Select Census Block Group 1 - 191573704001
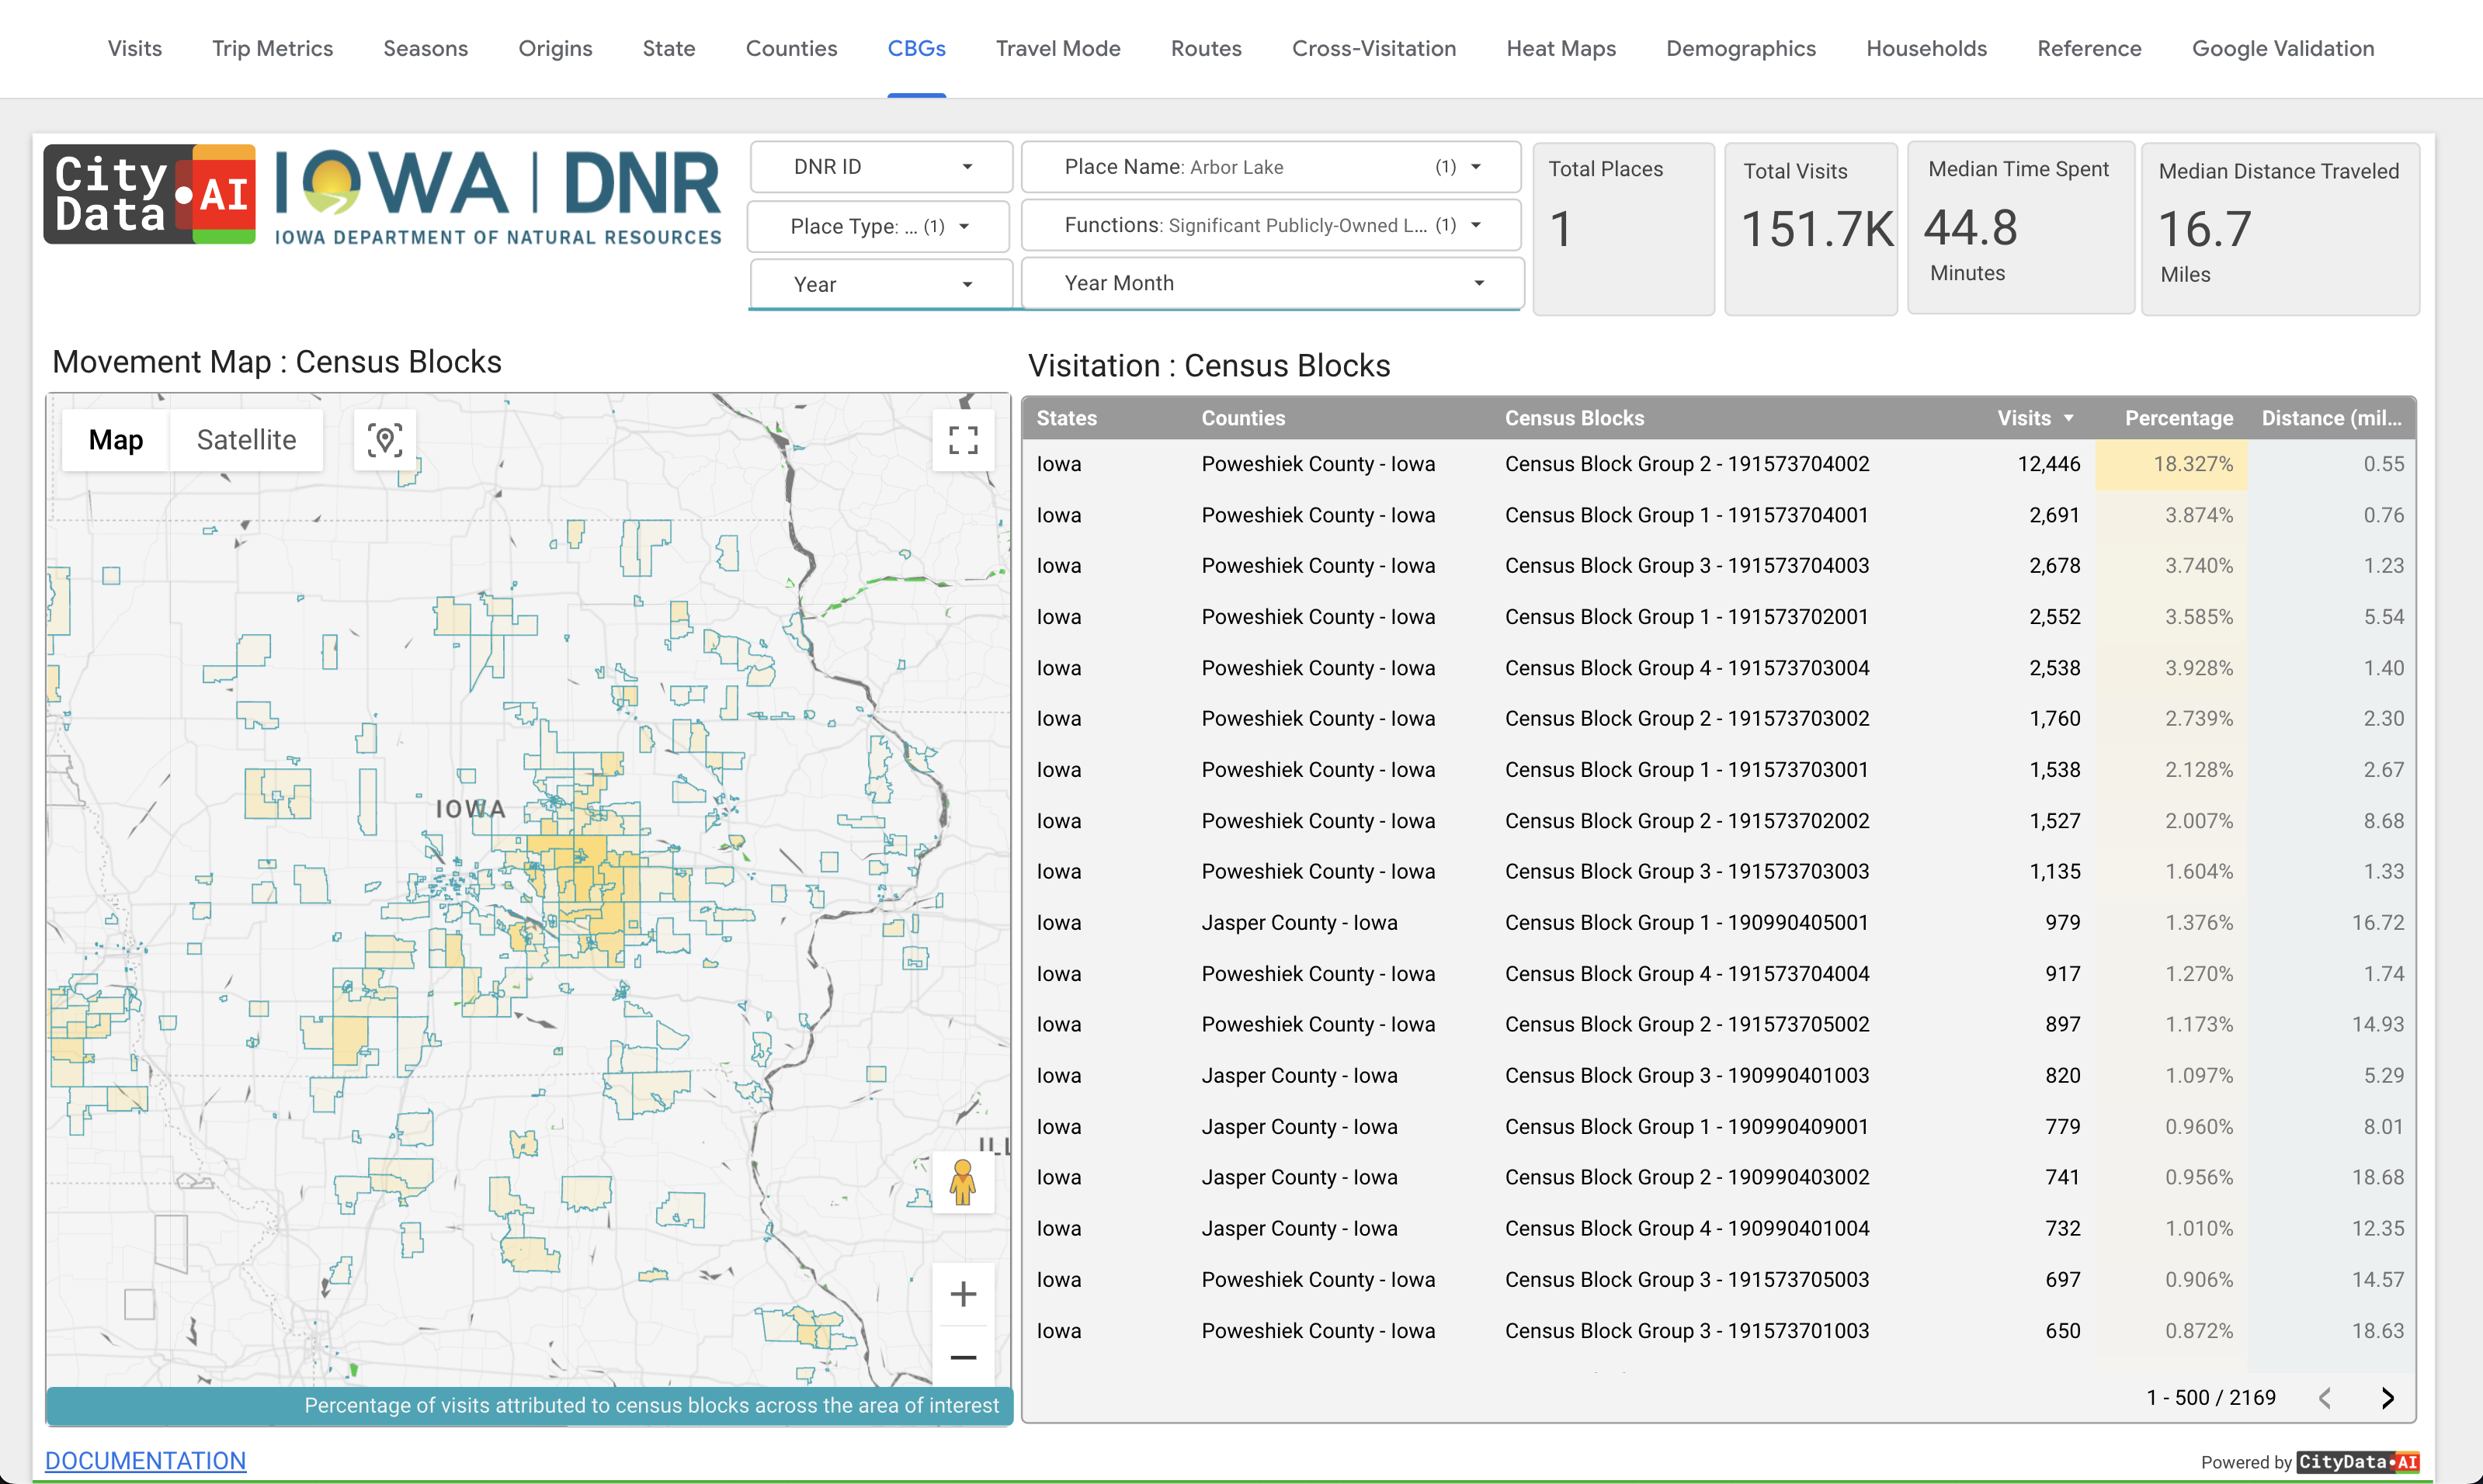 click(x=1686, y=515)
